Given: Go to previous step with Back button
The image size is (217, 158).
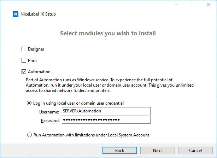Looking at the screenshot, I should pos(120,150).
